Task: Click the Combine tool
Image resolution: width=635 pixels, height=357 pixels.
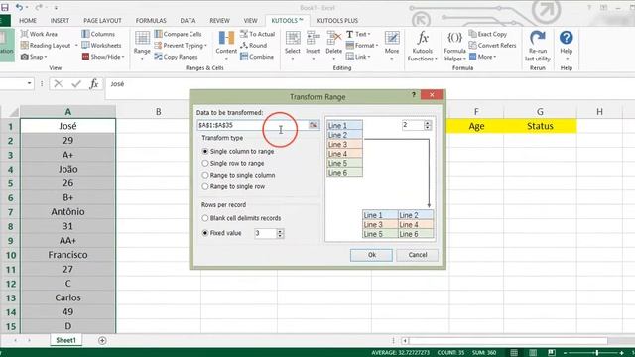Action: pos(257,57)
